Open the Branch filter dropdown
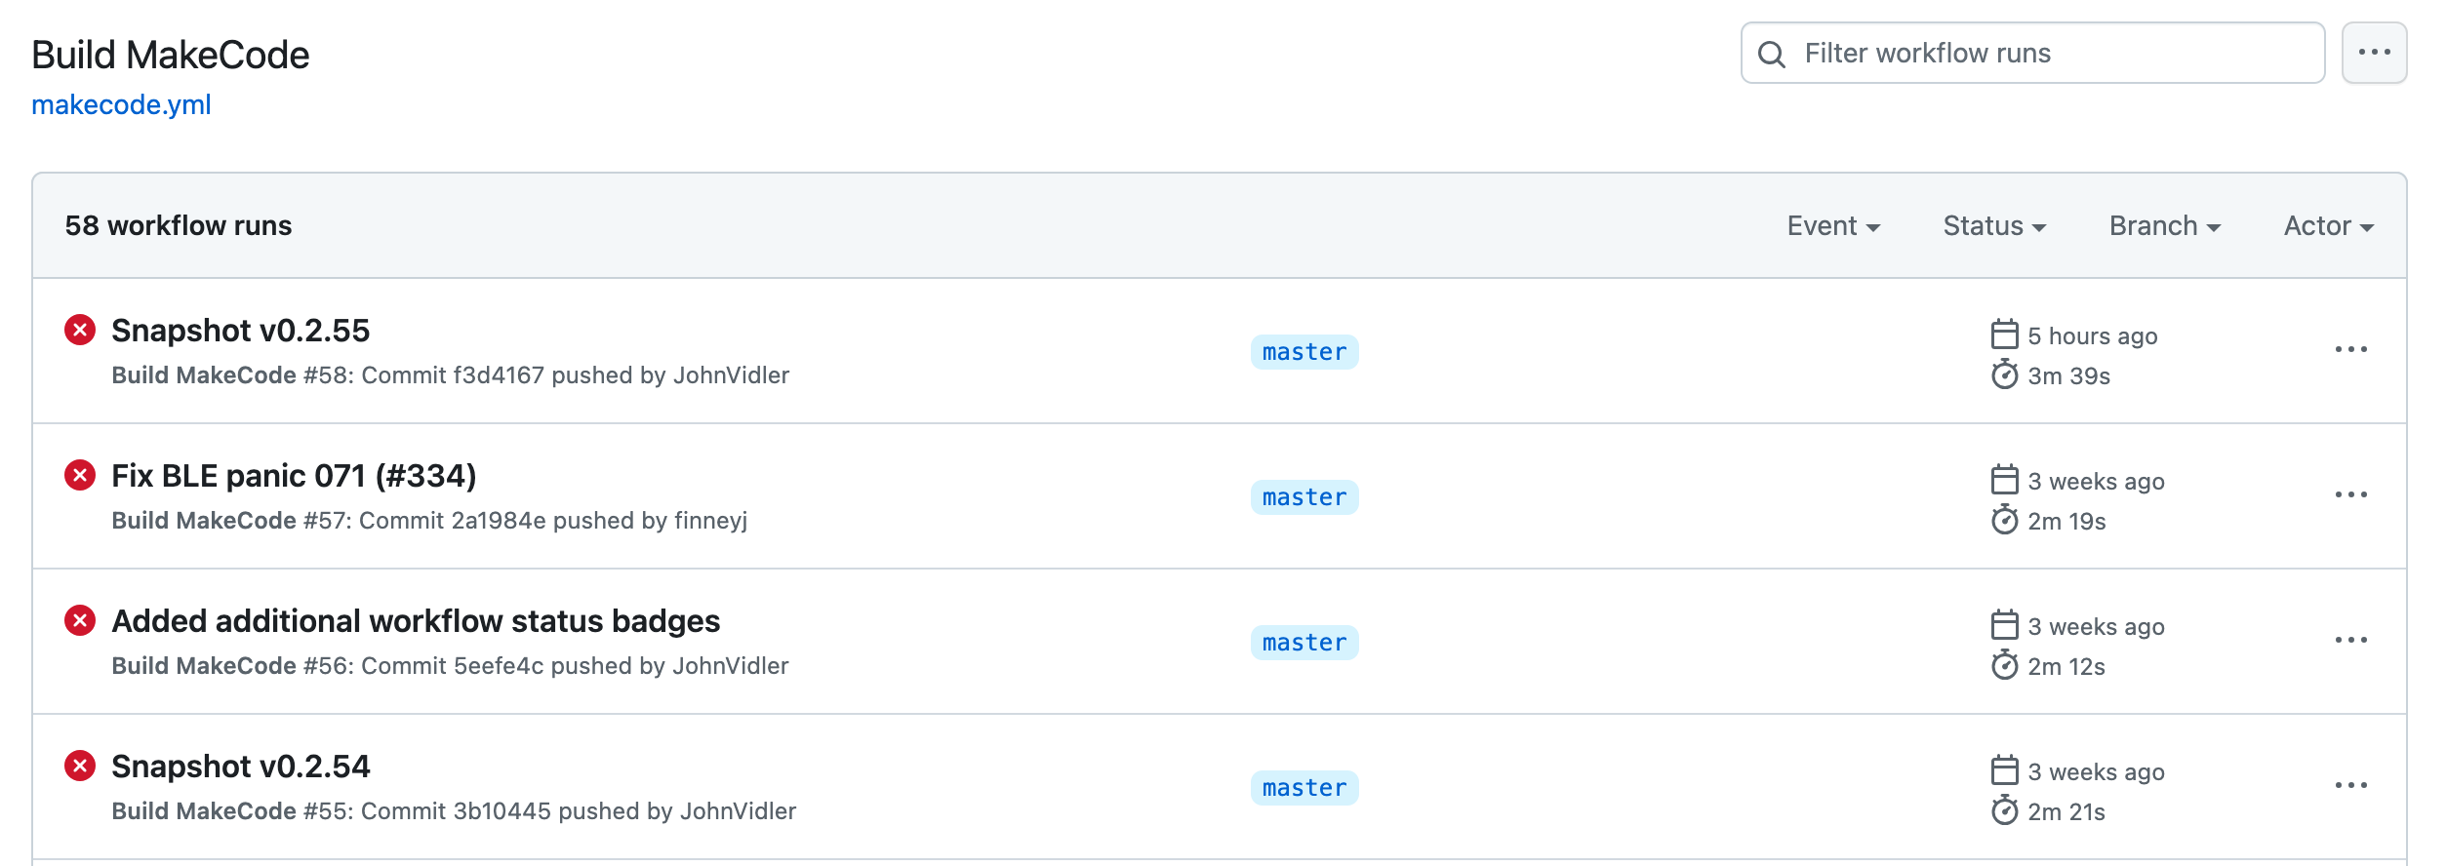 click(2164, 225)
